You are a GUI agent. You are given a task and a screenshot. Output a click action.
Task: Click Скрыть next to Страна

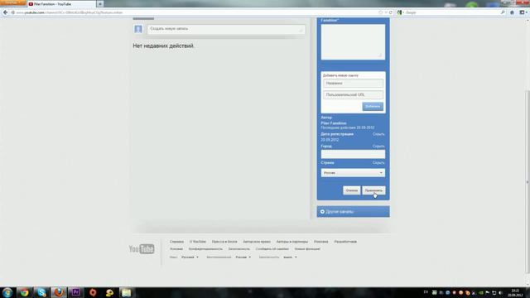point(378,163)
